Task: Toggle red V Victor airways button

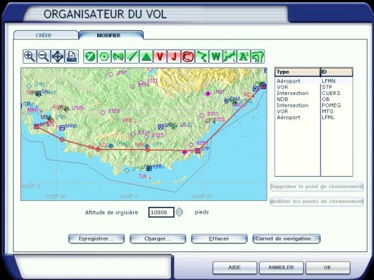Action: click(160, 56)
